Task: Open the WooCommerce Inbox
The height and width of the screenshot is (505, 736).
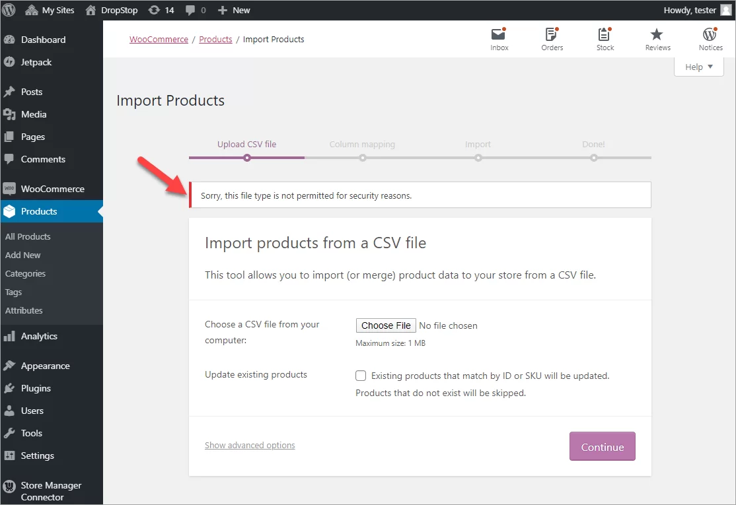Action: coord(499,38)
